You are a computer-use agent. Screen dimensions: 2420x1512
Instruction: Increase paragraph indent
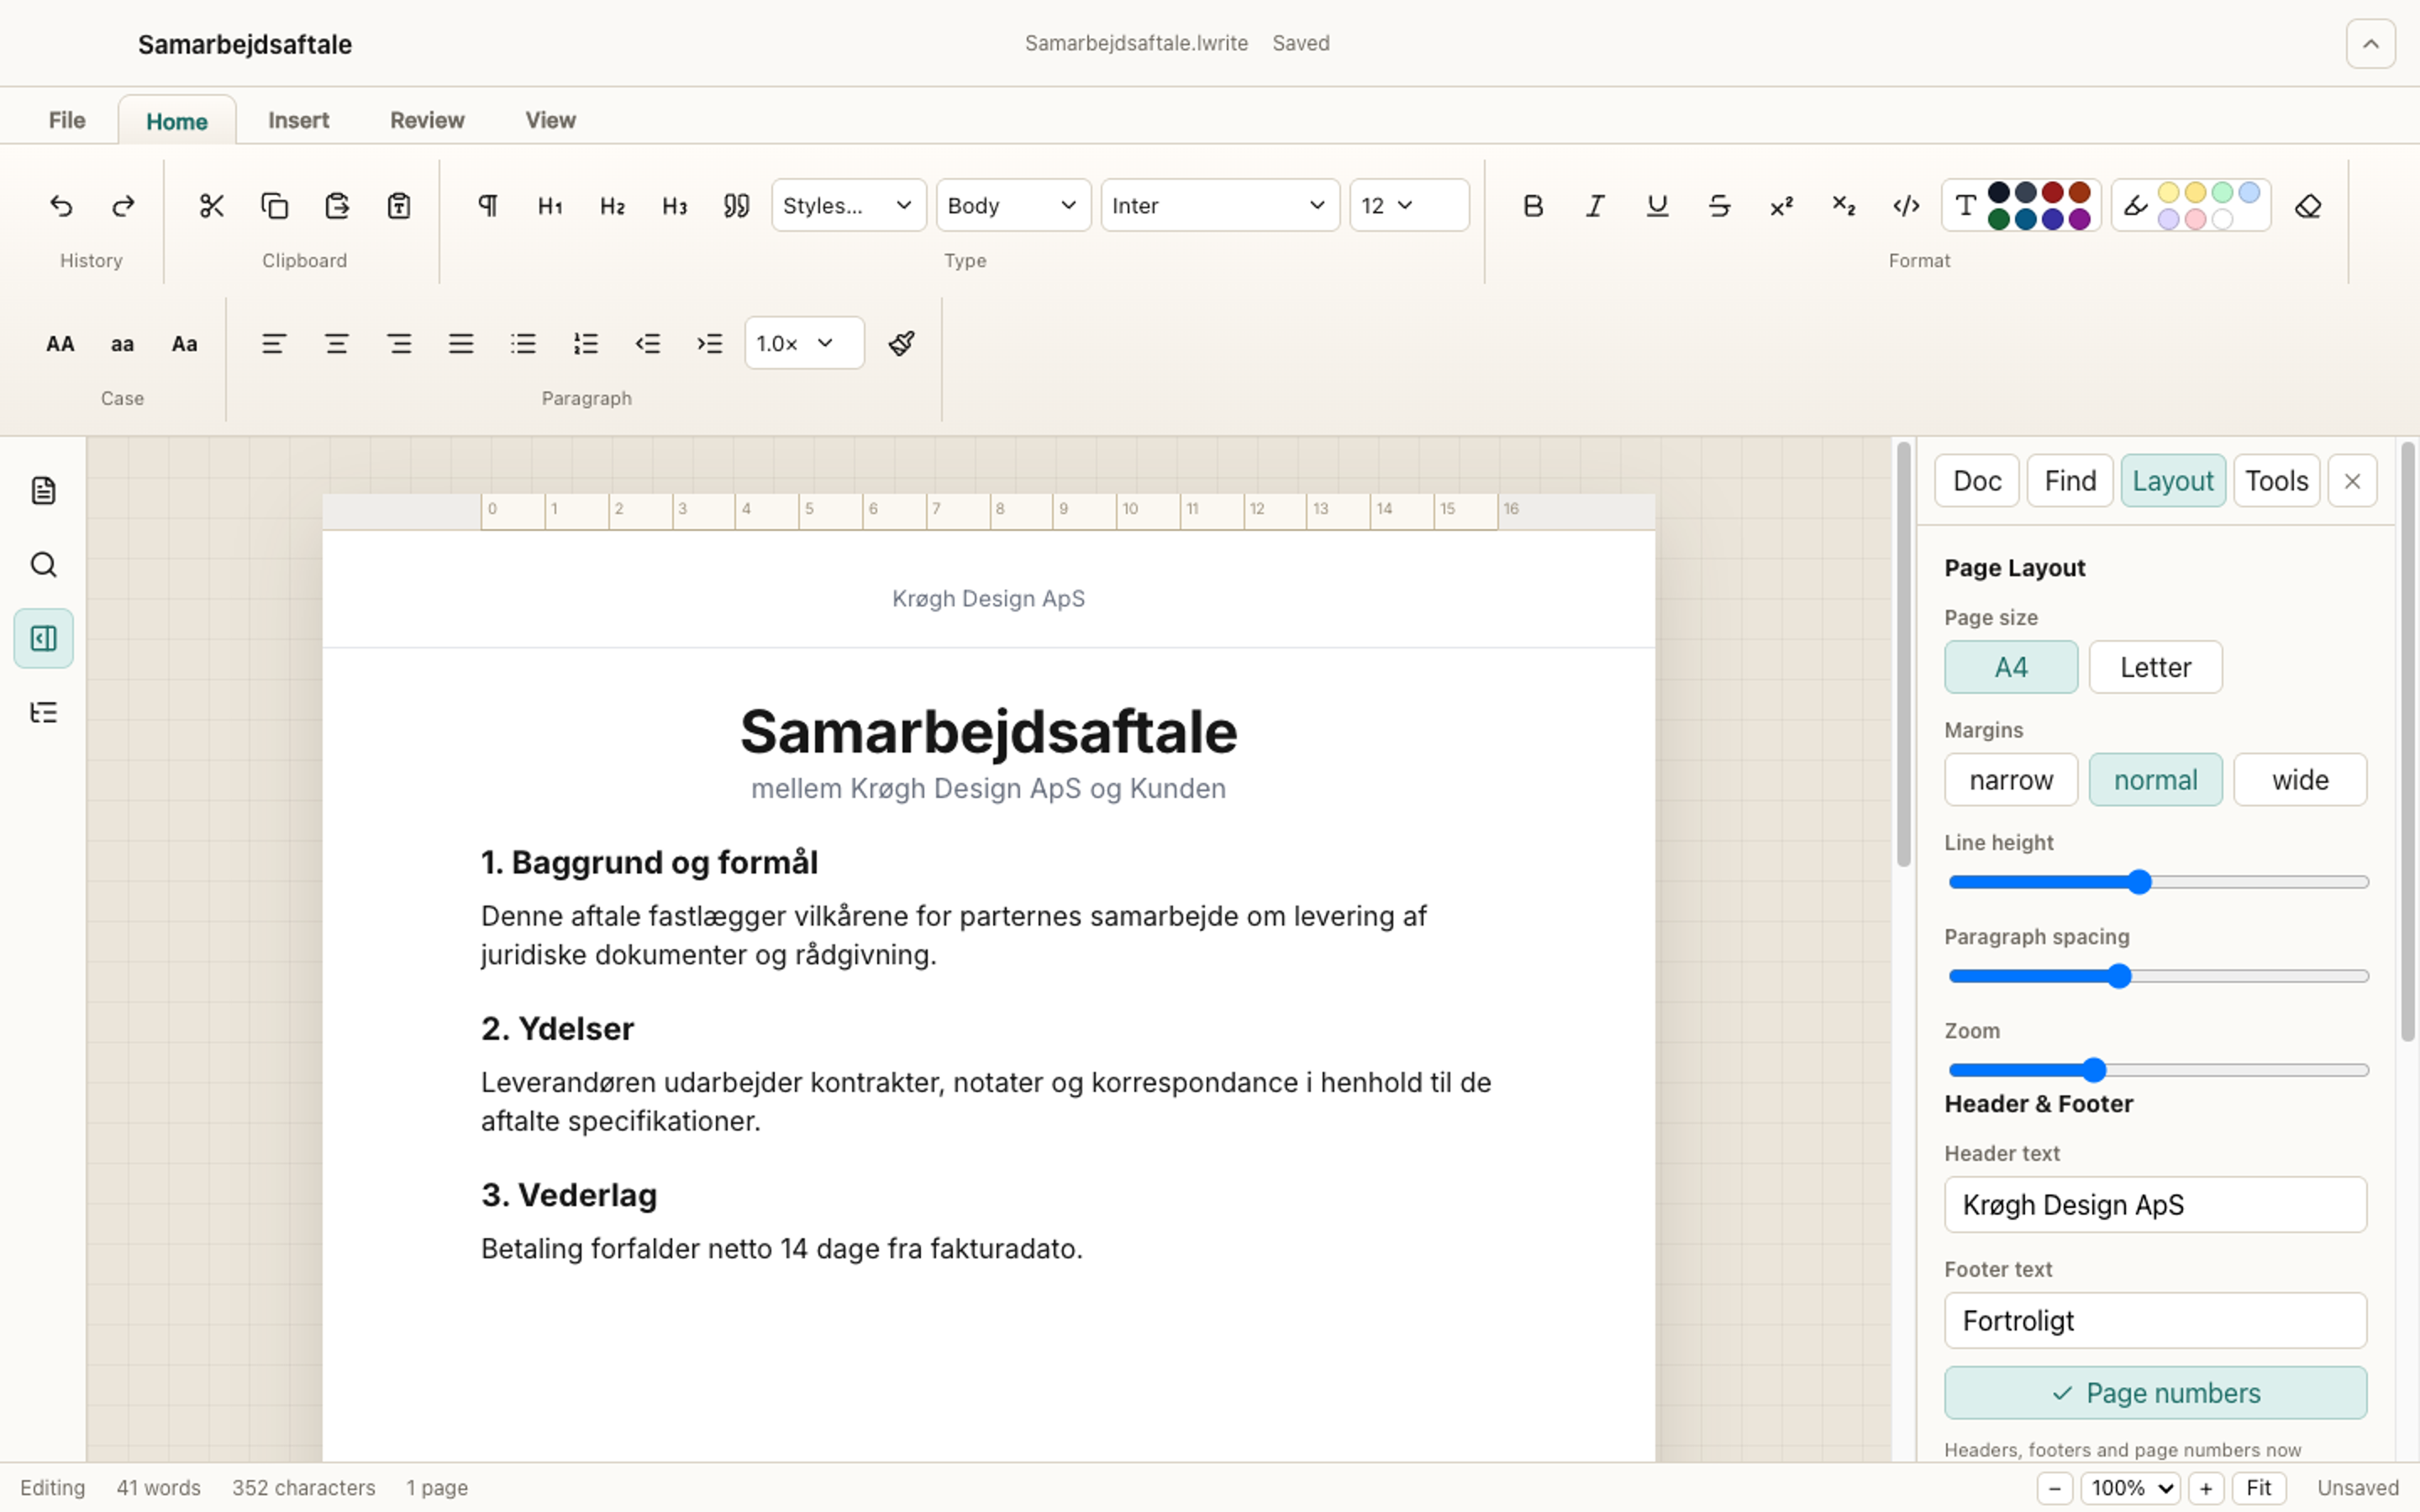coord(710,344)
